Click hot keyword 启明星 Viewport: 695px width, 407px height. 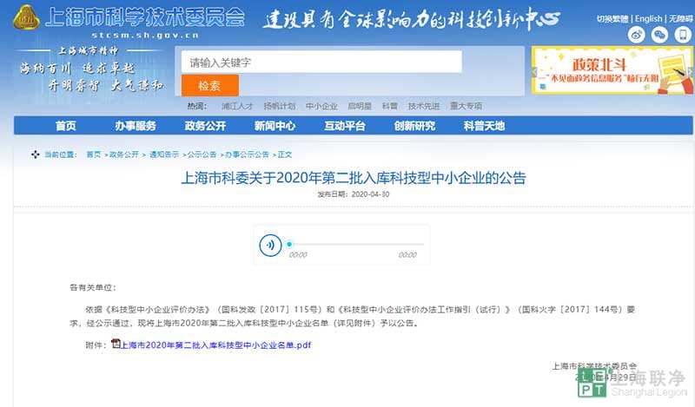pos(360,106)
